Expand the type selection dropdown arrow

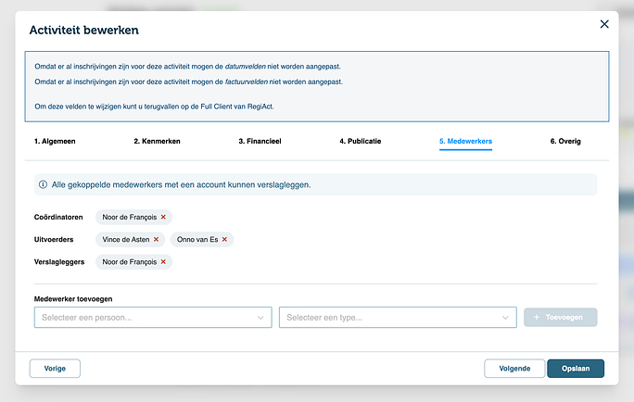click(x=505, y=318)
